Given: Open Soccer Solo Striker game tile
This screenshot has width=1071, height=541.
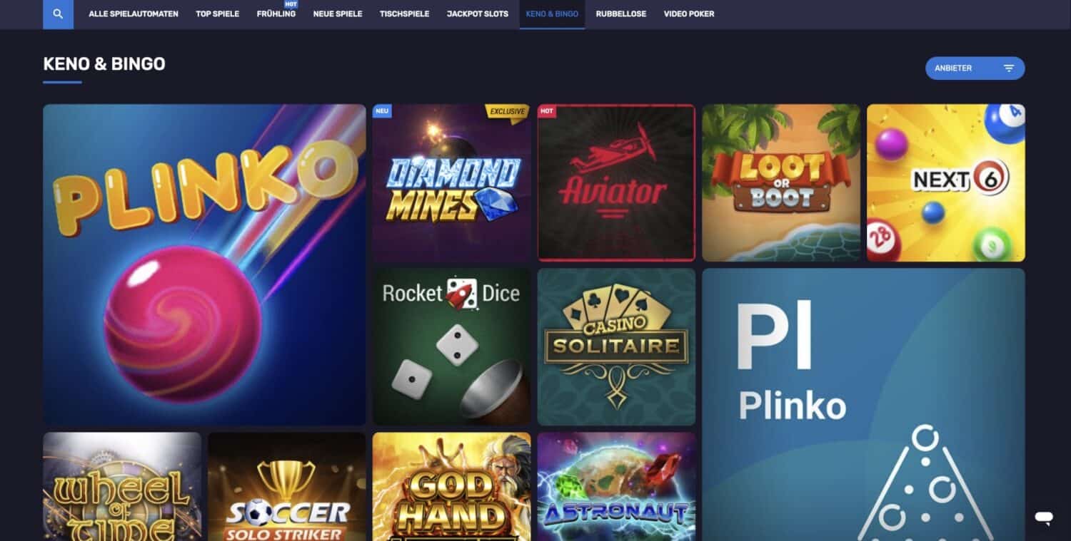Looking at the screenshot, I should coord(287,487).
